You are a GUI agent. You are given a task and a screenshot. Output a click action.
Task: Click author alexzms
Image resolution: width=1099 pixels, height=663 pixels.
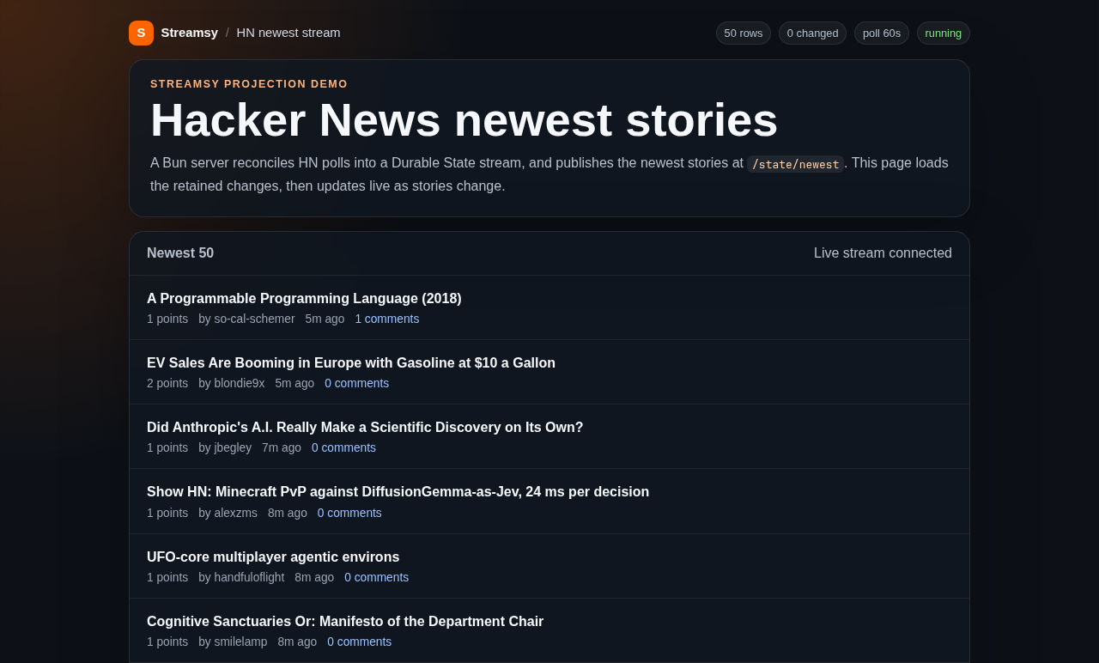click(228, 513)
